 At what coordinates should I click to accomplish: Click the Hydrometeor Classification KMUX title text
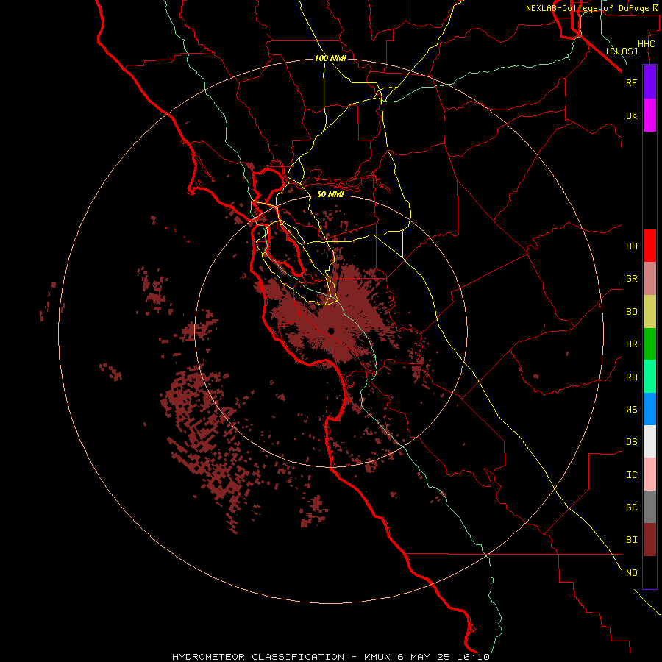pyautogui.click(x=330, y=657)
